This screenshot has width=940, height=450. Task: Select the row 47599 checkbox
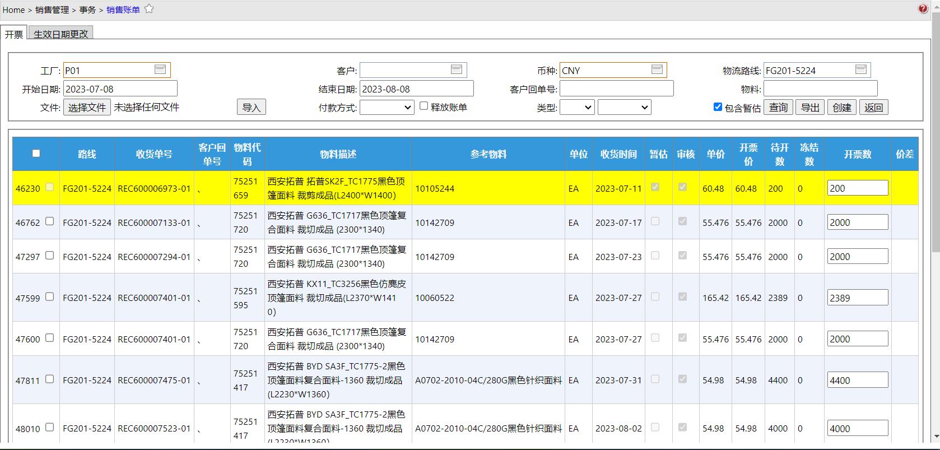click(x=49, y=296)
